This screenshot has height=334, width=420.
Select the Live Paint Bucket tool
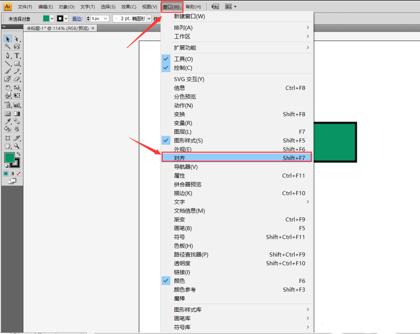[x=8, y=129]
